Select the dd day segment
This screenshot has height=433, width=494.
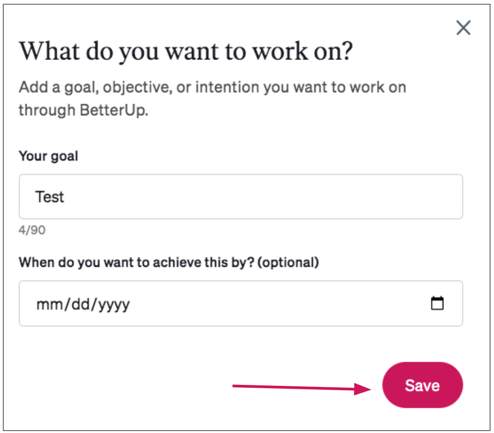(81, 304)
